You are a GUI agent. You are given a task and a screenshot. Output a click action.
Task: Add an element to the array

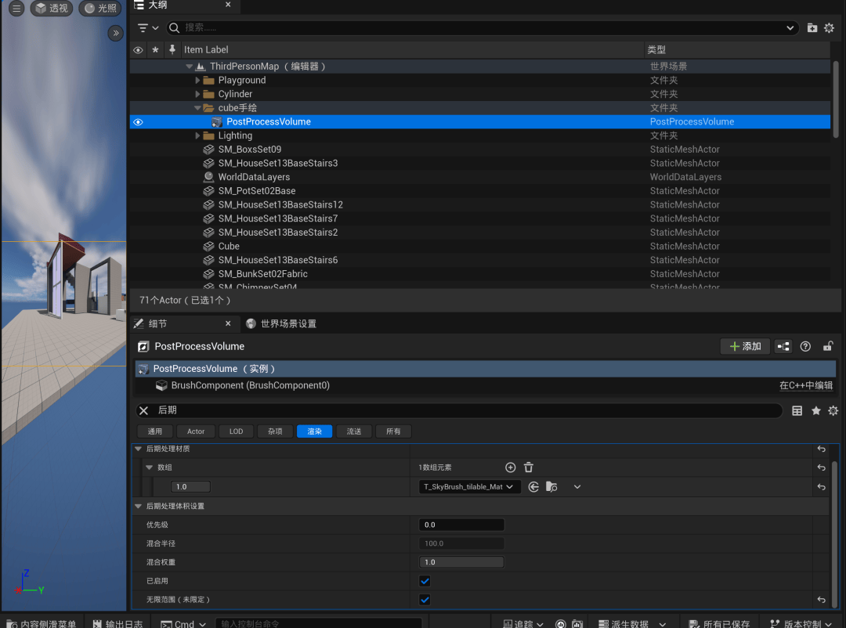click(511, 467)
